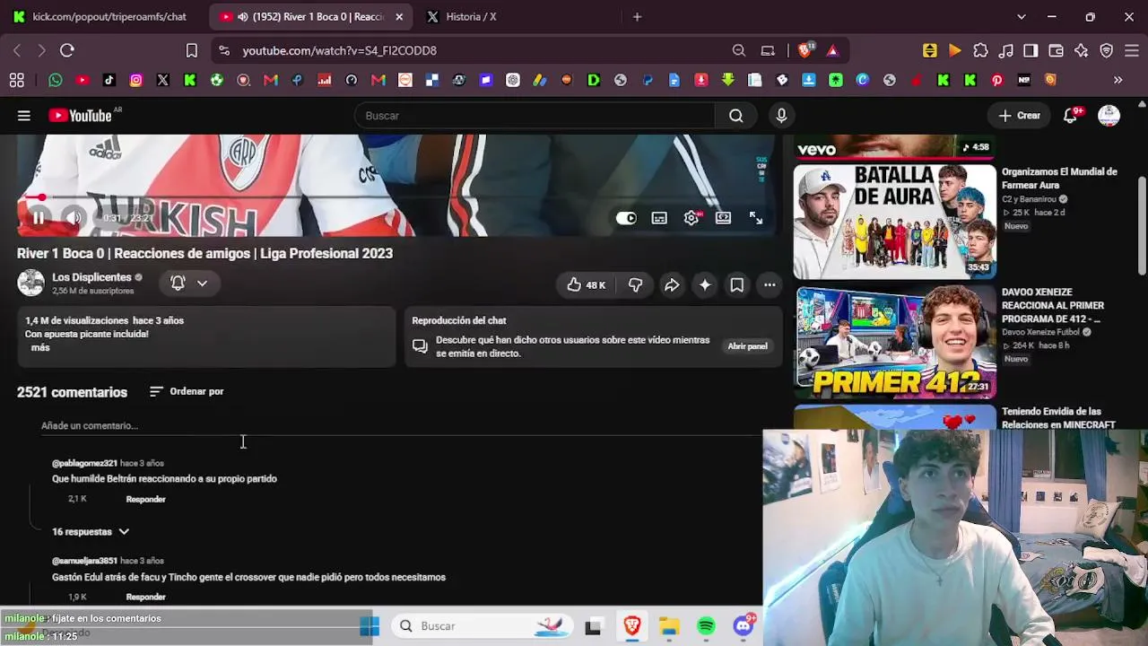Open the notification bell dropdown for Los Displicentes
The image size is (1148, 646).
pyautogui.click(x=189, y=284)
